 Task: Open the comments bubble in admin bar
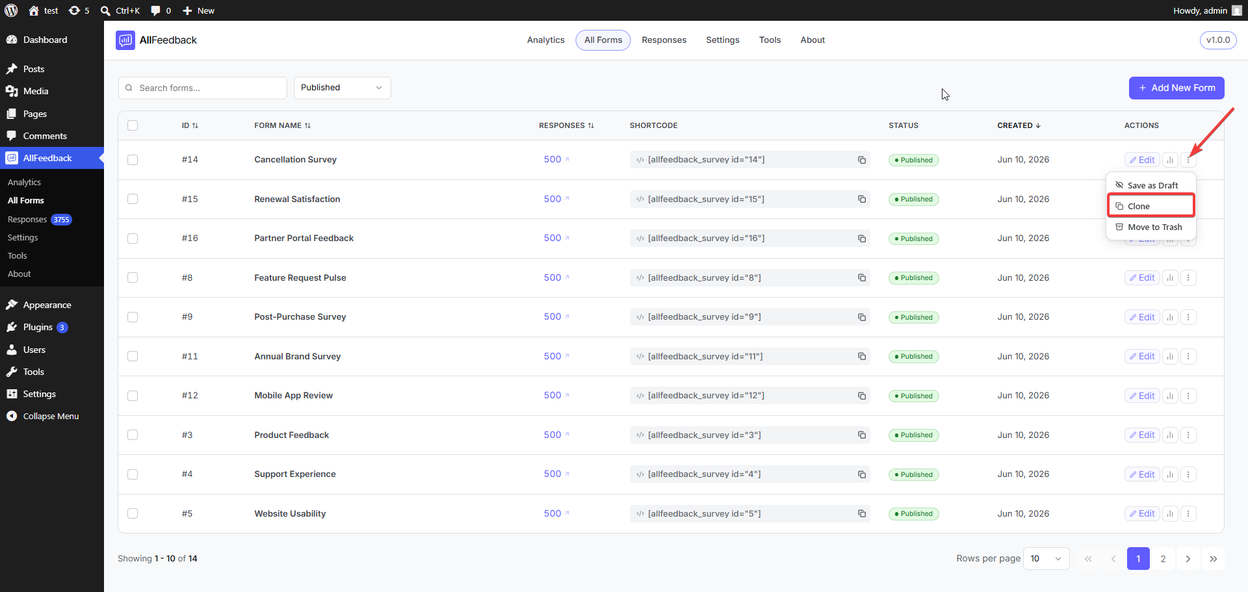[161, 10]
